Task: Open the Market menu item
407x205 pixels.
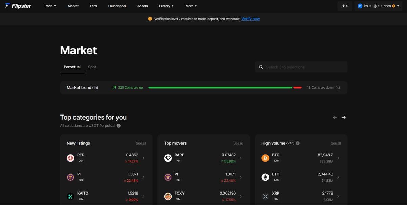Action: tap(73, 6)
